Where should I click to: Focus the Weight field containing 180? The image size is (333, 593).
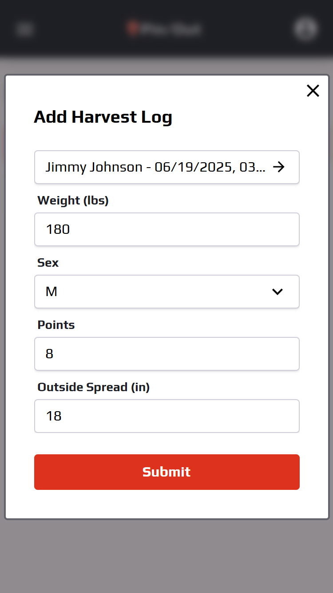pyautogui.click(x=167, y=229)
